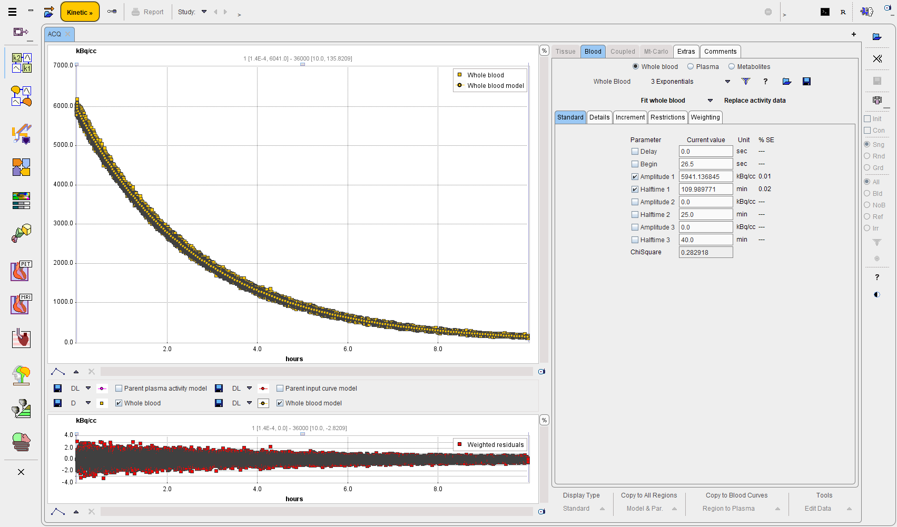This screenshot has width=897, height=527.
Task: Save Whole blood curve with disk icon
Action: coord(58,403)
